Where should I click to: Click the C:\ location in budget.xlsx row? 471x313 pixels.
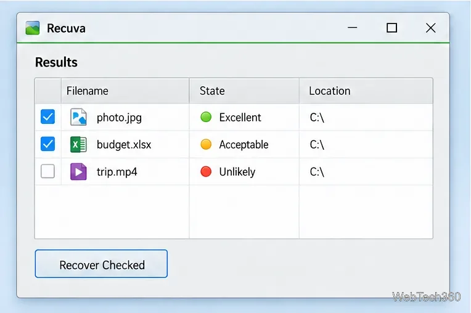[317, 145]
